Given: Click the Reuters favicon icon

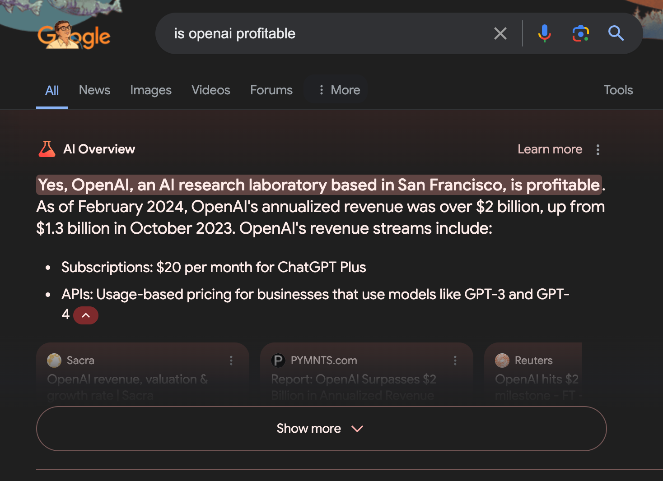Looking at the screenshot, I should coord(502,361).
